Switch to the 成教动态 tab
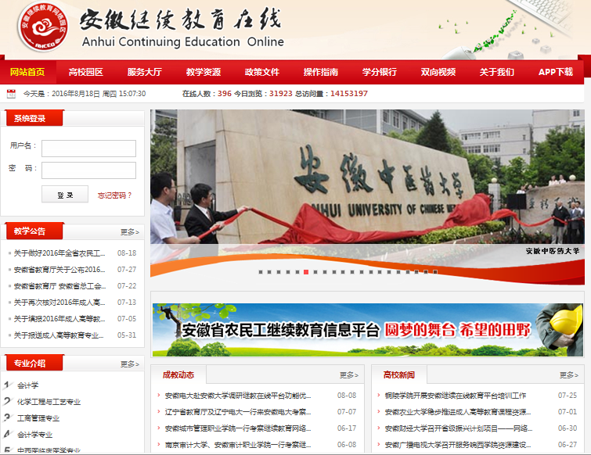591x455 pixels. point(178,374)
